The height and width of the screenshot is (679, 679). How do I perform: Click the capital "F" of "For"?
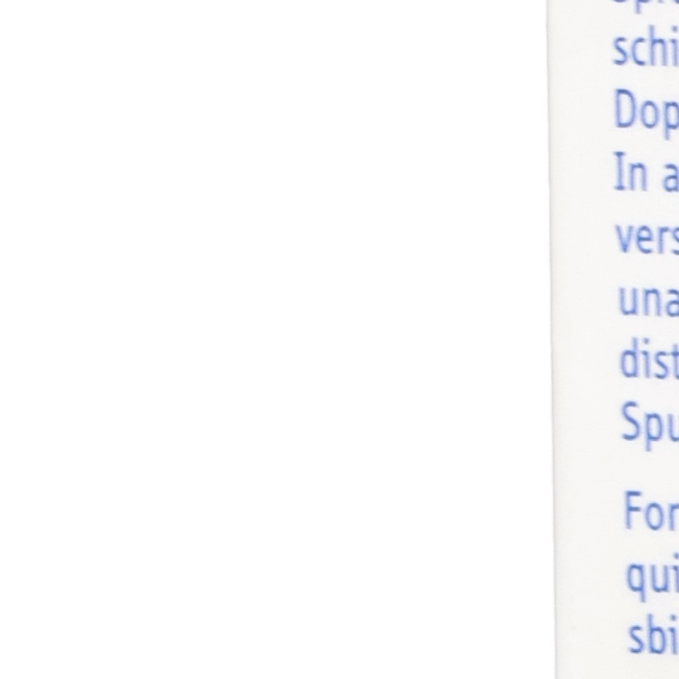click(x=632, y=511)
